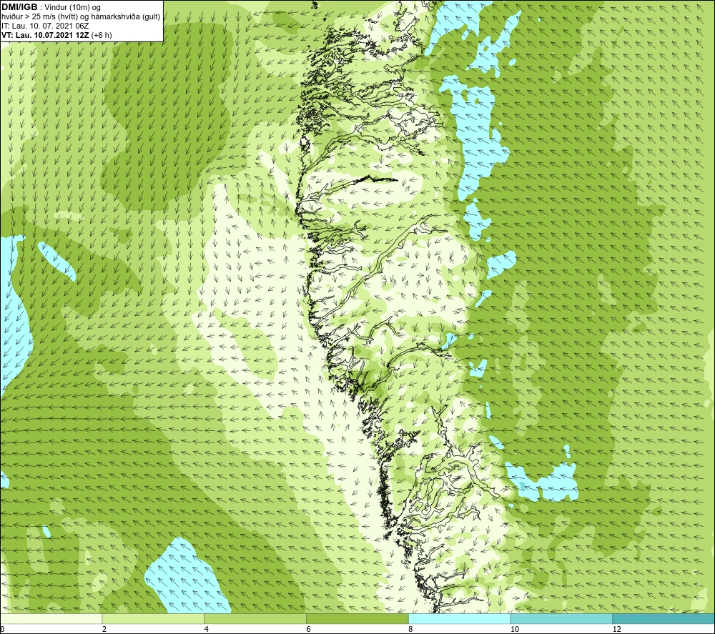Screen dimensions: 715x634
Task: Click the '10' scale label below color bar
Action: (514, 630)
